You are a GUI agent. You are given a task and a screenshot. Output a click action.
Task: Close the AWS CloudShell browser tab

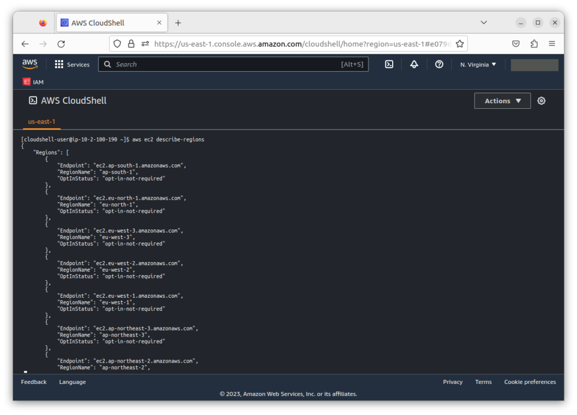(159, 23)
